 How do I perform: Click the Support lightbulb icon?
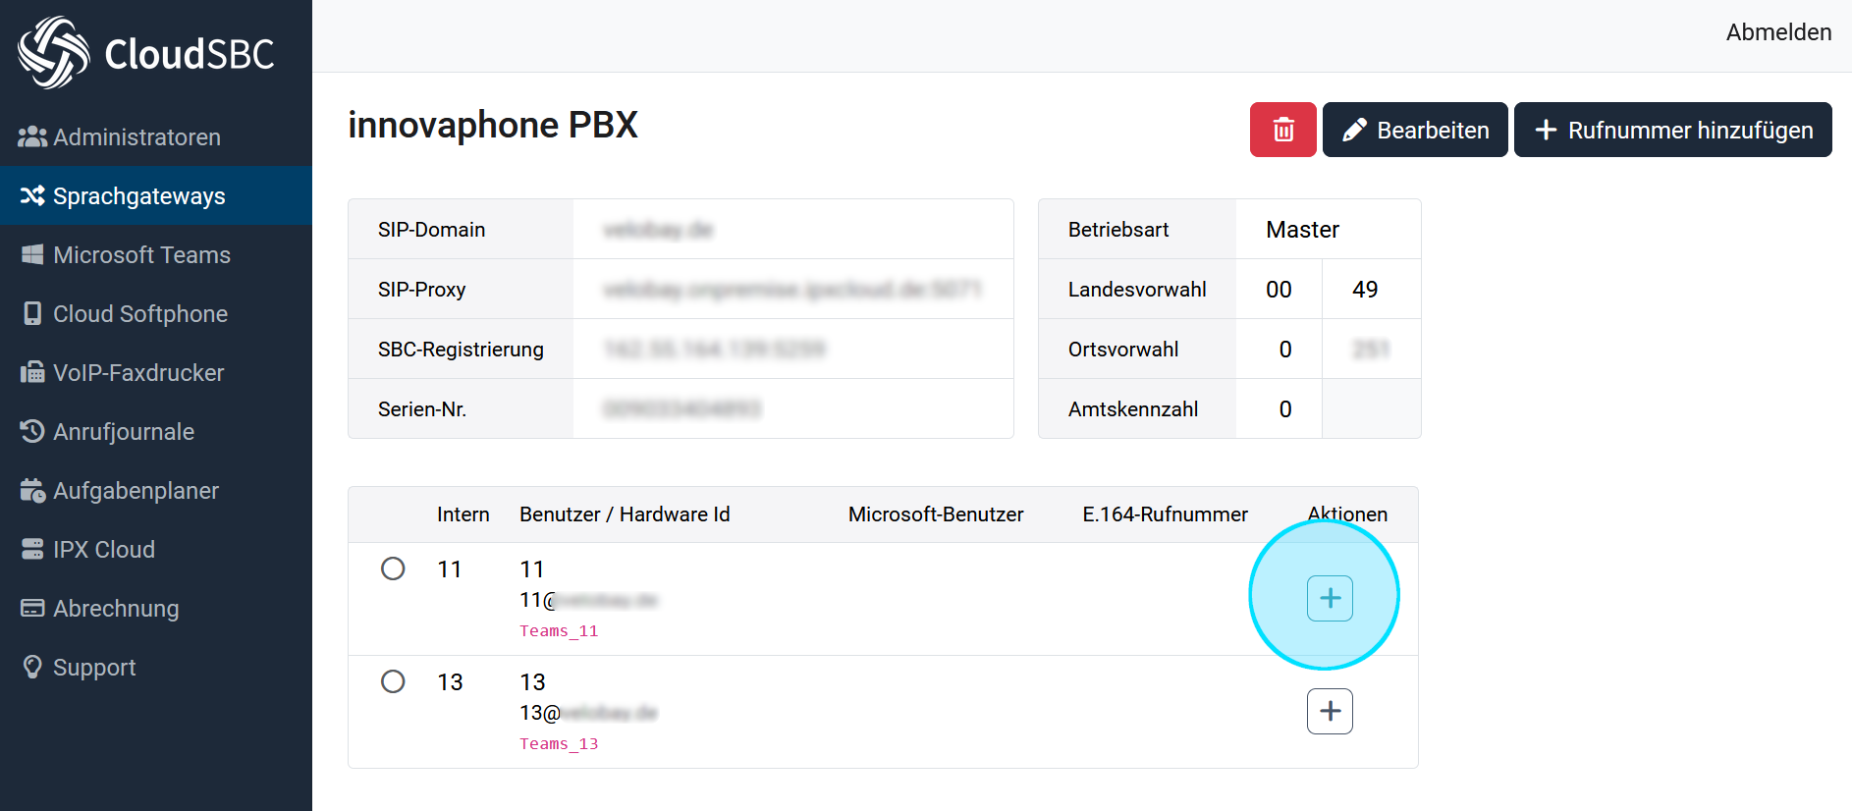[32, 668]
